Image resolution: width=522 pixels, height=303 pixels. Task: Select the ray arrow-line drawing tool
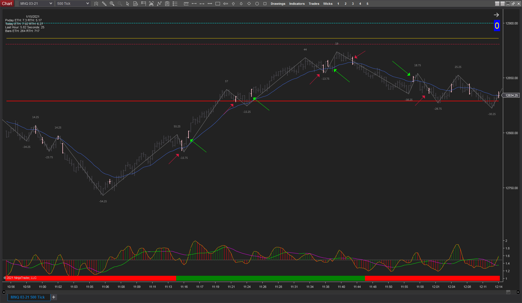[202, 4]
